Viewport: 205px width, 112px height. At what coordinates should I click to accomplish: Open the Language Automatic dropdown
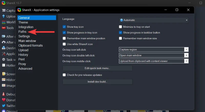tap(154, 20)
